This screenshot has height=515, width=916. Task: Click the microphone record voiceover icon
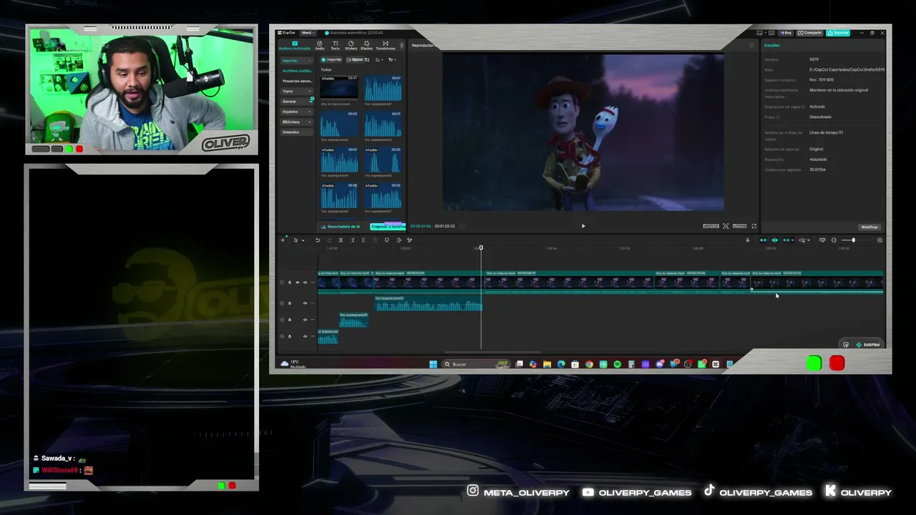click(x=748, y=240)
